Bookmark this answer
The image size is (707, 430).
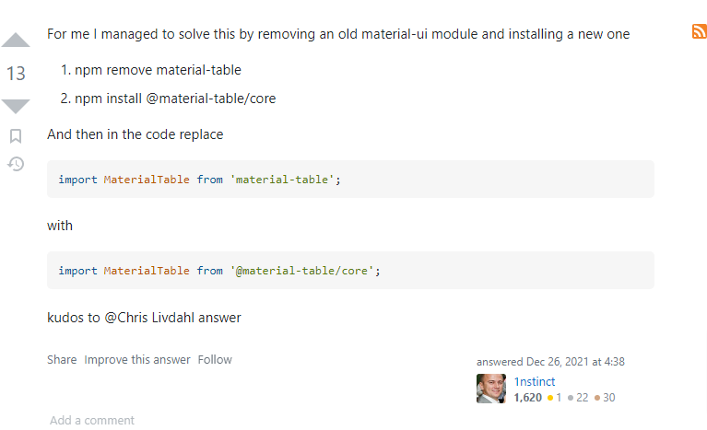click(x=16, y=136)
